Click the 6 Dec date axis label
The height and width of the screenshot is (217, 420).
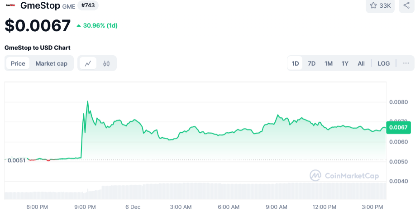133,207
